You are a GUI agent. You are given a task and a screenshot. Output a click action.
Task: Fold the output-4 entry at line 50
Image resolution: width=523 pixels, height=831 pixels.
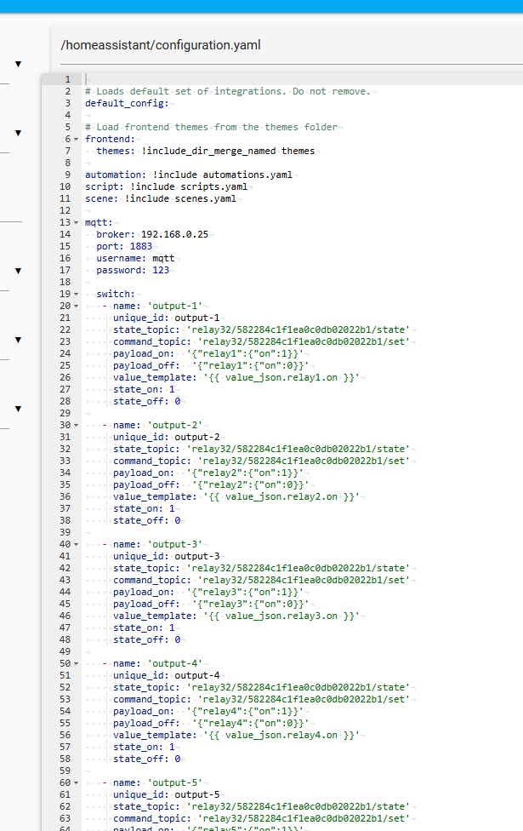click(x=77, y=663)
